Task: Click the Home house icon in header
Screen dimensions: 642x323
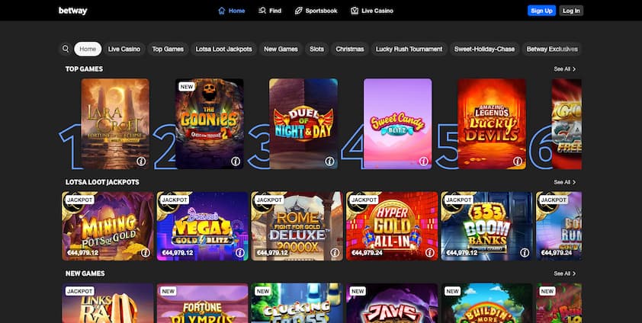Action: coord(222,11)
